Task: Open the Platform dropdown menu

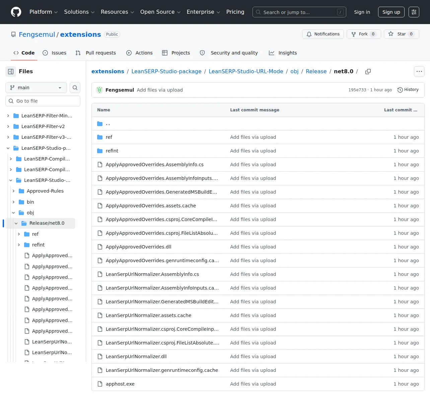Action: pyautogui.click(x=44, y=12)
